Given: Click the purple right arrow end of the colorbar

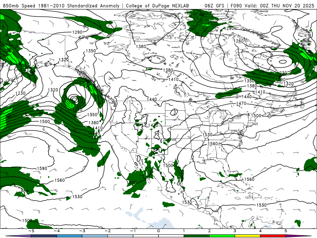Looking at the screenshot, I should pyautogui.click(x=298, y=236).
